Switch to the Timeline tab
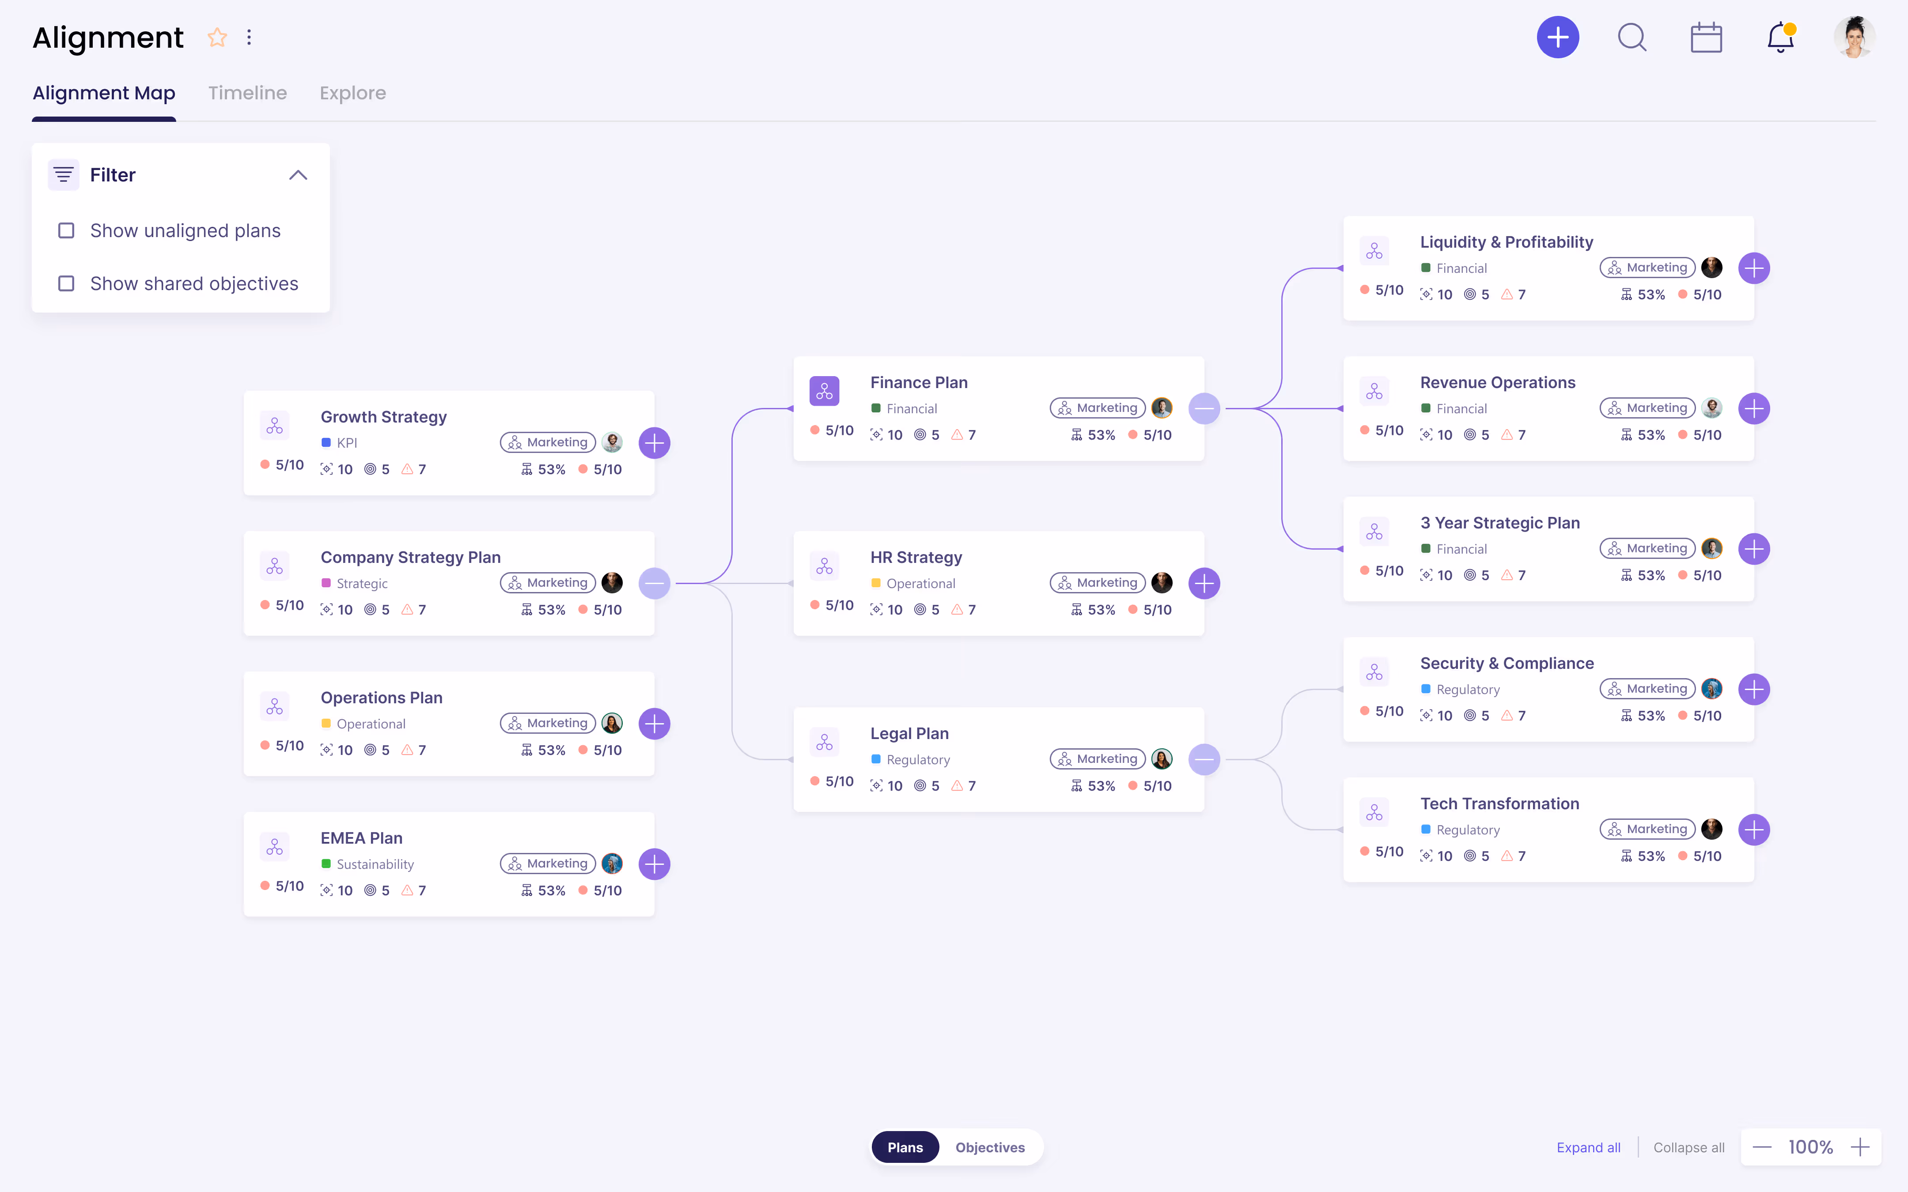Screen dimensions: 1908x1192 [248, 93]
